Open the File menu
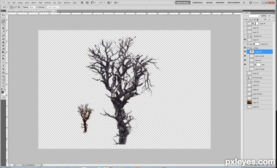 pos(9,3)
